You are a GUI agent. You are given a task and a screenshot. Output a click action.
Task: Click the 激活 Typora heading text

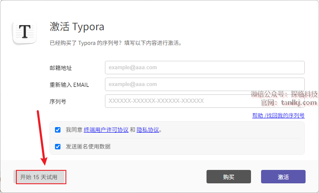[x=77, y=26]
